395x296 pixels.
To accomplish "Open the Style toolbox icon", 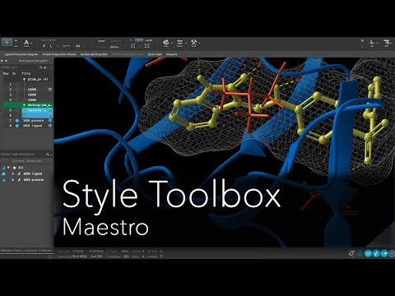I will coord(165,43).
